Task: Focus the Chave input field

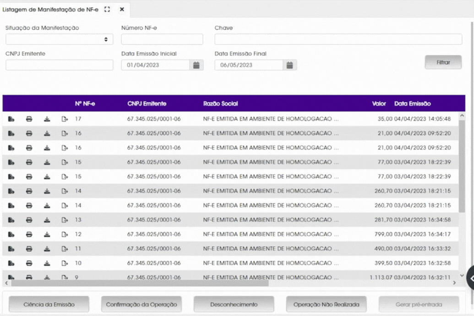Action: pos(338,39)
